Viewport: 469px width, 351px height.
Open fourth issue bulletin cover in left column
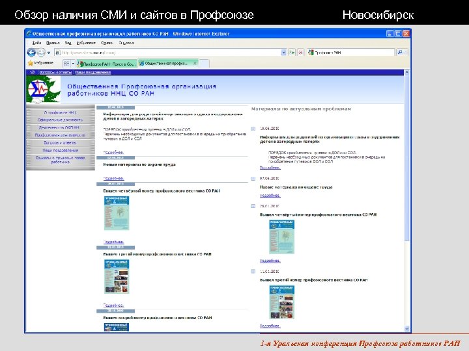tap(117, 213)
